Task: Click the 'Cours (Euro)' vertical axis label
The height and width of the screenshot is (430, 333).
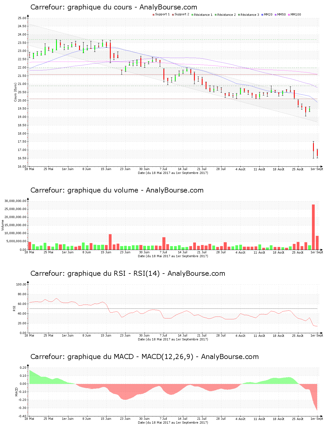Action: click(x=16, y=92)
